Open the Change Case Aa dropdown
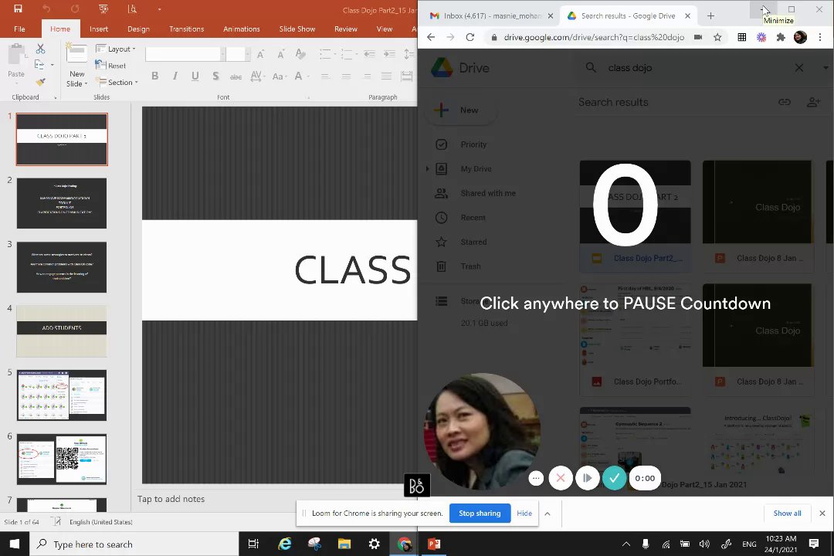The width and height of the screenshot is (834, 556). tap(280, 76)
